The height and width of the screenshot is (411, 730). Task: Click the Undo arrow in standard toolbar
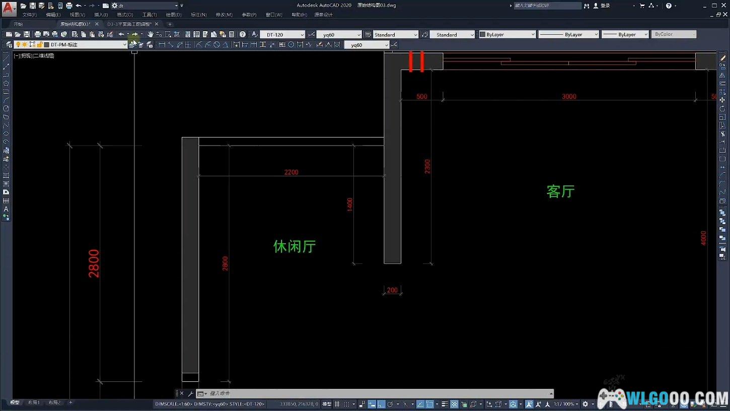(x=121, y=34)
